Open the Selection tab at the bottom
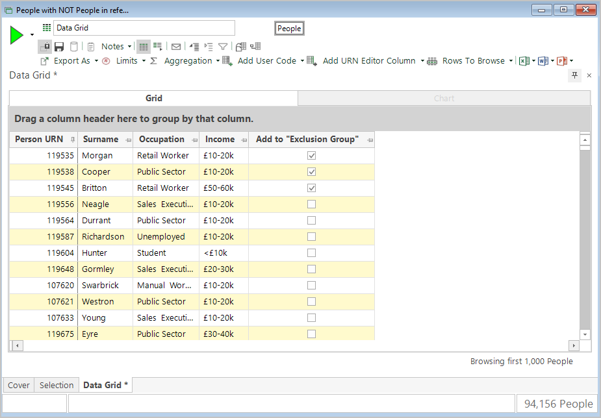Image resolution: width=601 pixels, height=418 pixels. [x=57, y=385]
